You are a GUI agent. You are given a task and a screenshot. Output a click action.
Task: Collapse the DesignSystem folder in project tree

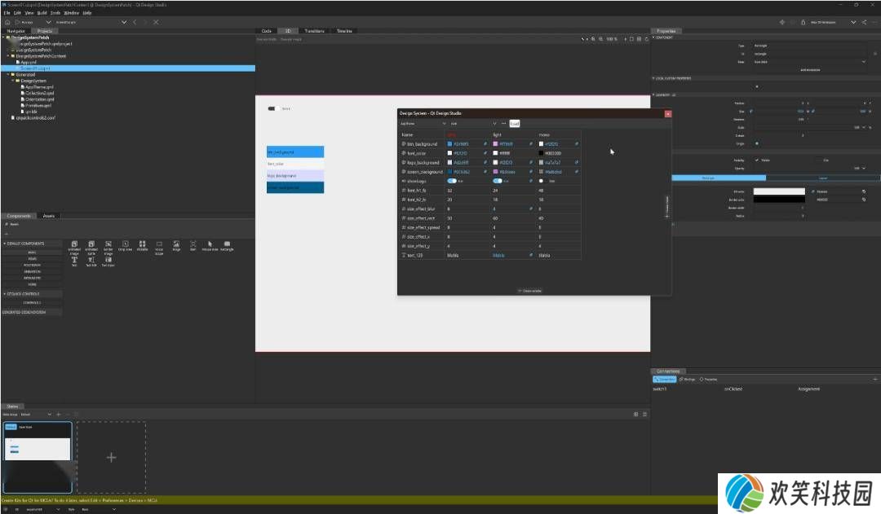coord(13,81)
